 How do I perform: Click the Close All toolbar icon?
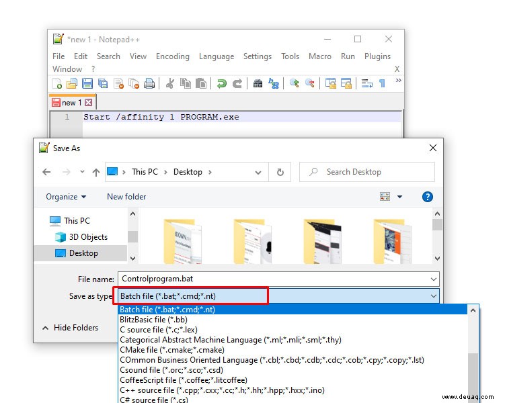(x=134, y=83)
